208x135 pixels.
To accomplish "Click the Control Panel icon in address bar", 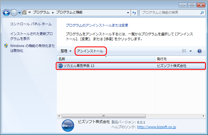I will [x=25, y=13].
